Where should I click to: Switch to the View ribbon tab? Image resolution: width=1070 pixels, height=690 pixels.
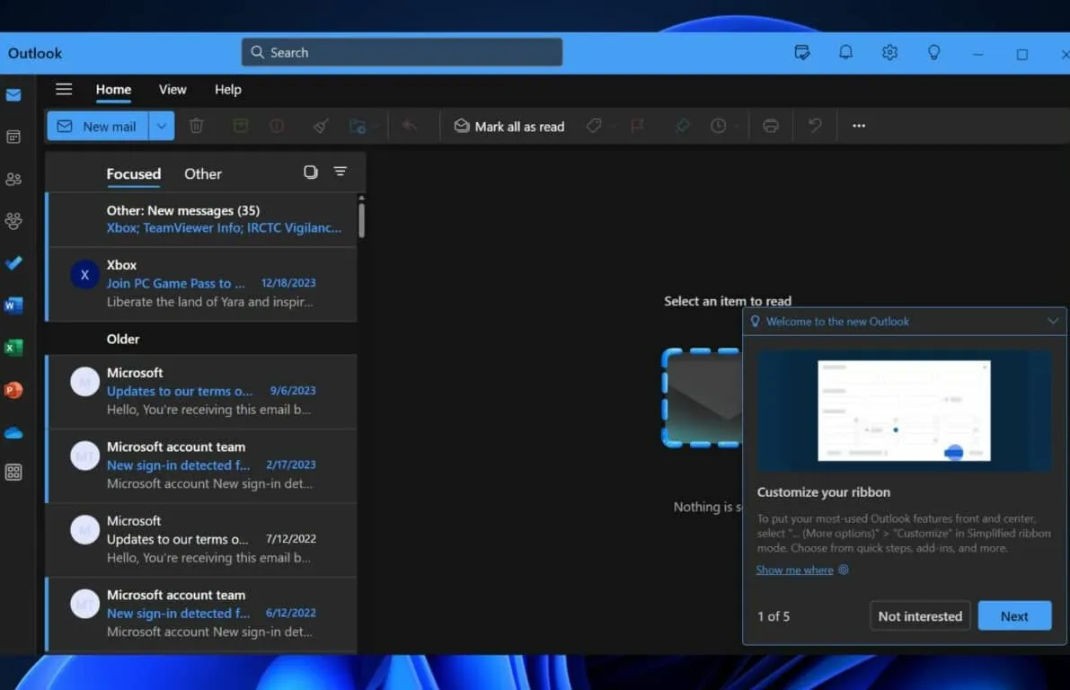(172, 89)
